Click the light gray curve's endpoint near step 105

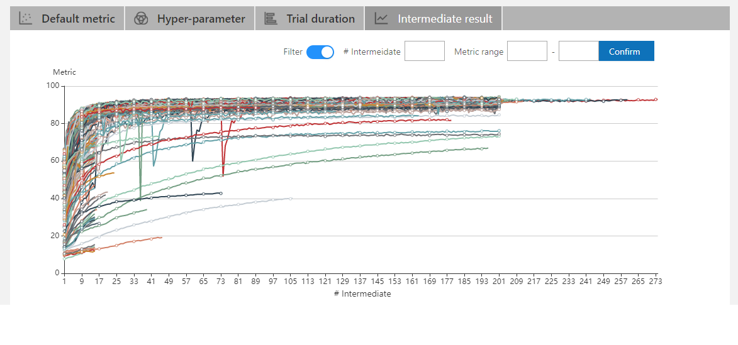[x=291, y=199]
